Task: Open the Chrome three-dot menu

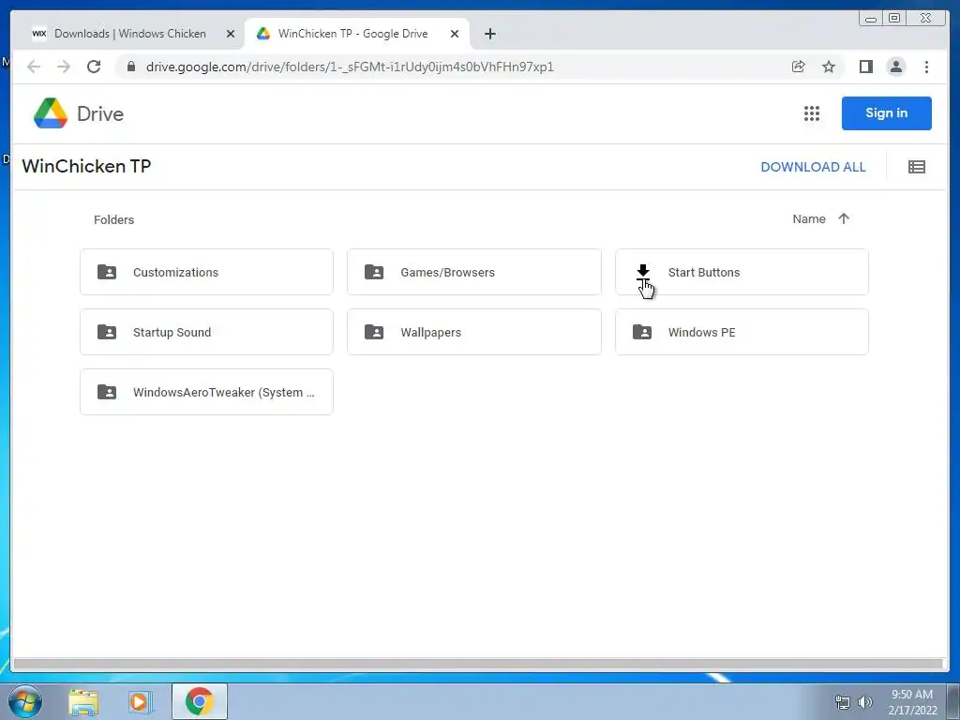Action: tap(926, 67)
